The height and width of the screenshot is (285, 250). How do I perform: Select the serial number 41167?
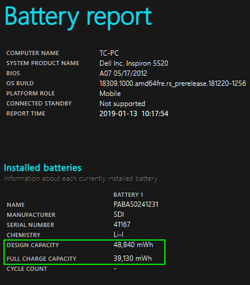pos(122,224)
